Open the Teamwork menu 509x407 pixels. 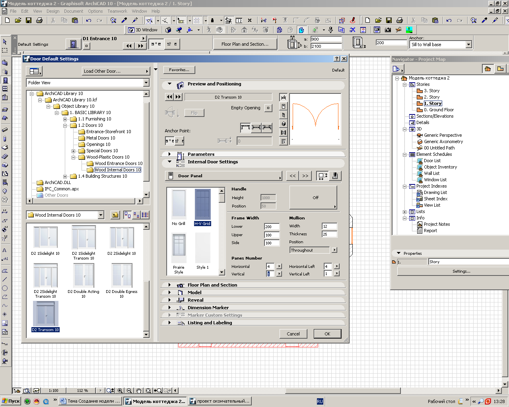(117, 11)
